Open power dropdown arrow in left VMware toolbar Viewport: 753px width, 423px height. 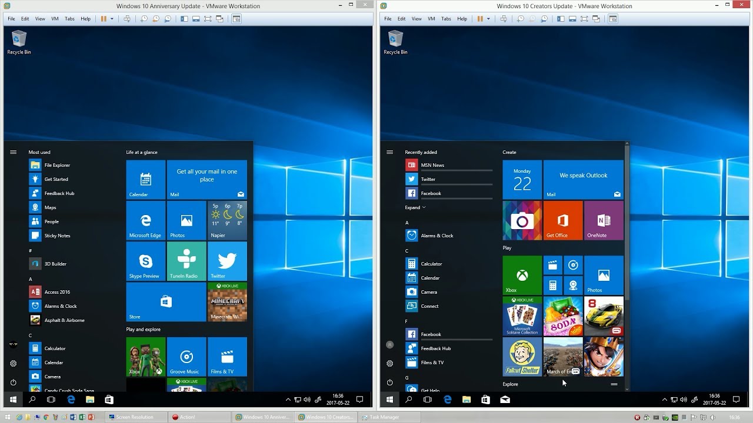[112, 19]
